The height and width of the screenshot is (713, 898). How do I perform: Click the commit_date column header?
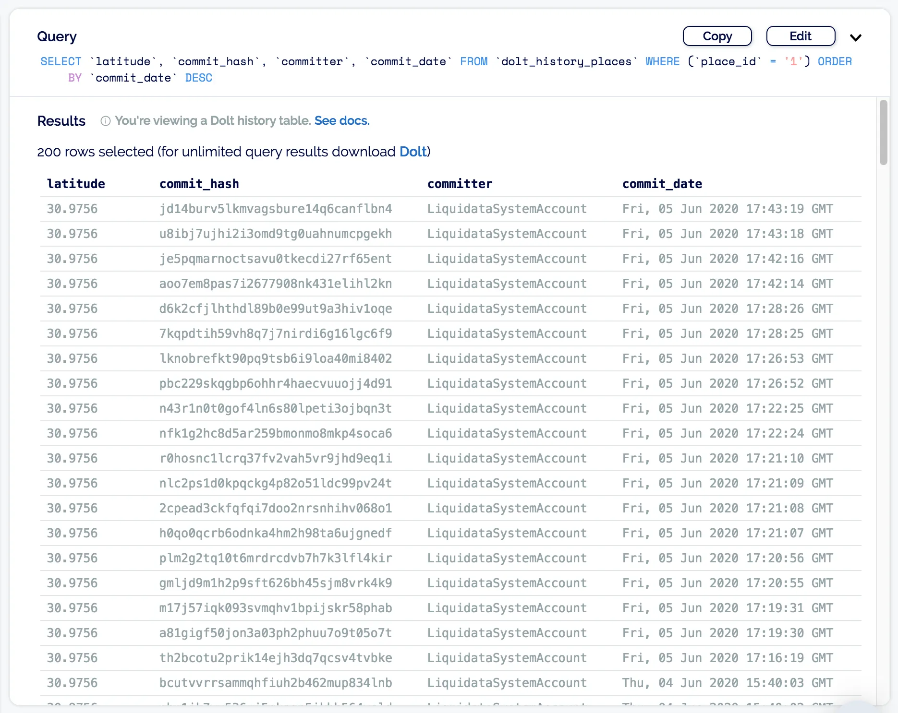[662, 184]
